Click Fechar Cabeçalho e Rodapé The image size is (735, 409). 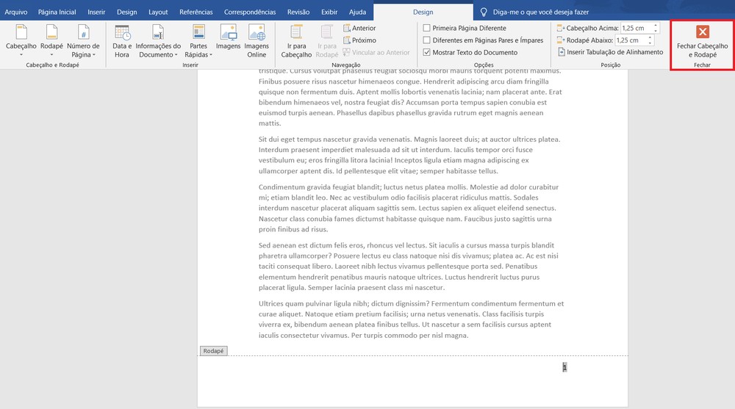pos(702,41)
